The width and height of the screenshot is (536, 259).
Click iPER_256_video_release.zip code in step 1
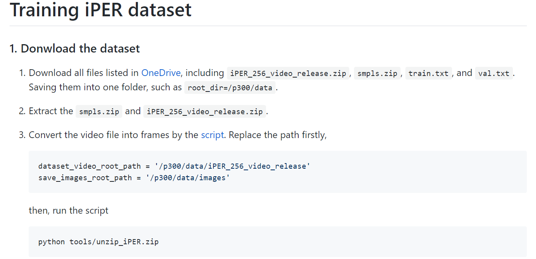click(x=288, y=74)
